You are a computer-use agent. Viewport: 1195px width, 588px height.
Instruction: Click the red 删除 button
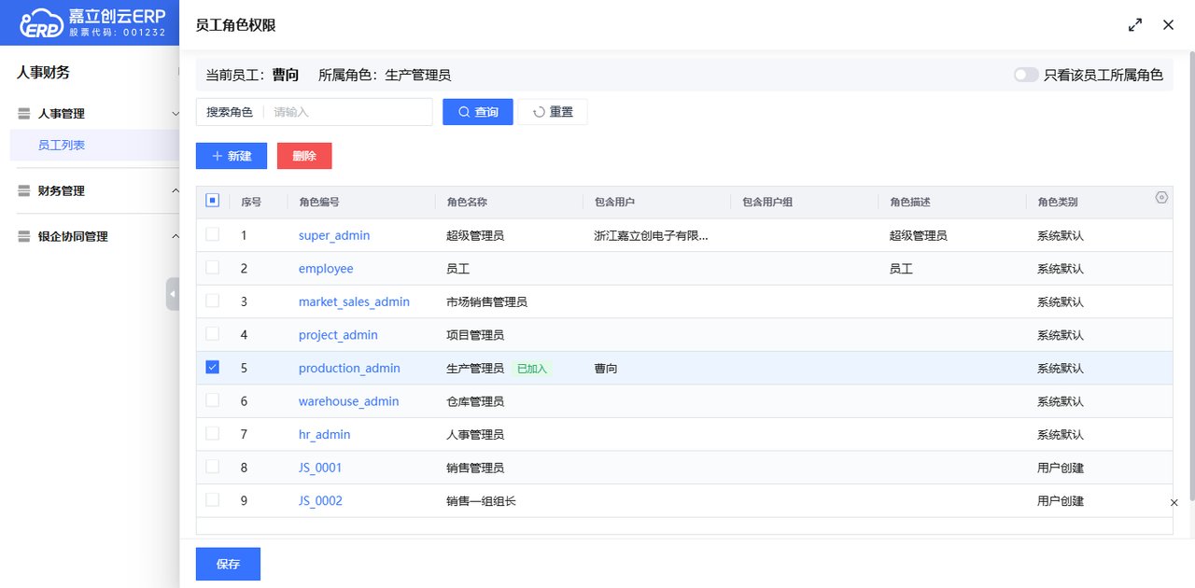[x=304, y=156]
